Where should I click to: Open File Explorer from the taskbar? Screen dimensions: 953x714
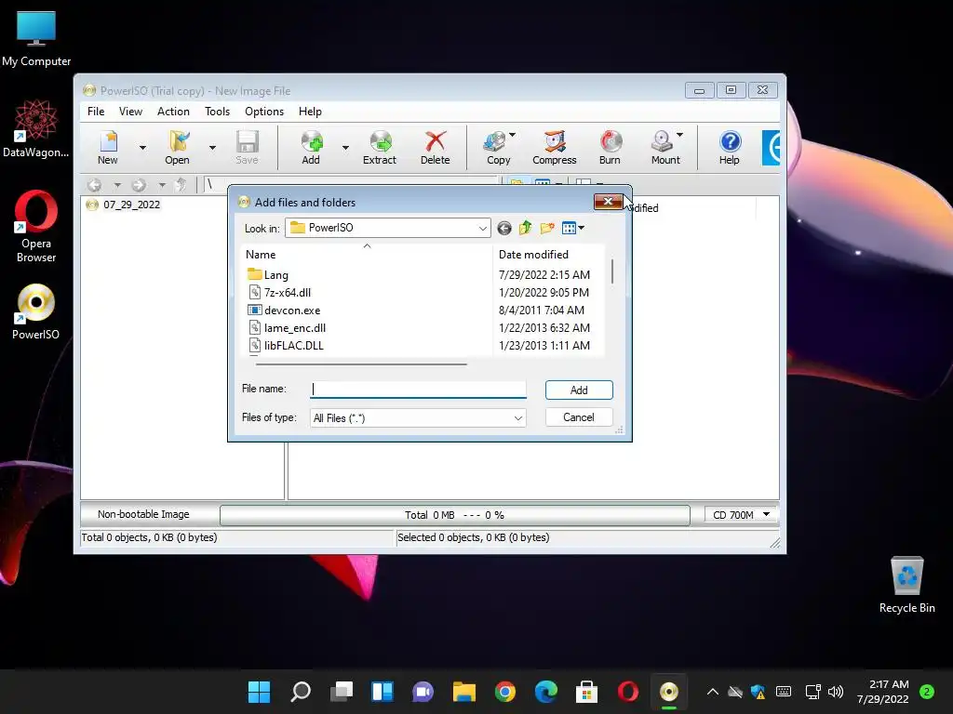pos(464,692)
